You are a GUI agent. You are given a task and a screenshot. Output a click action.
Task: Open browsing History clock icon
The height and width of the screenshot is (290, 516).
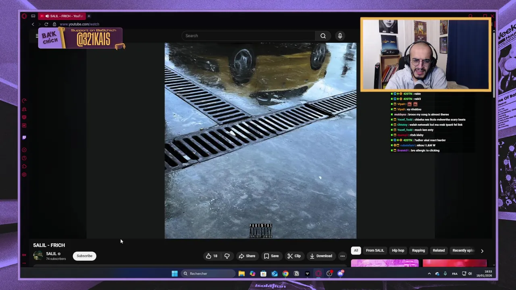(x=24, y=158)
